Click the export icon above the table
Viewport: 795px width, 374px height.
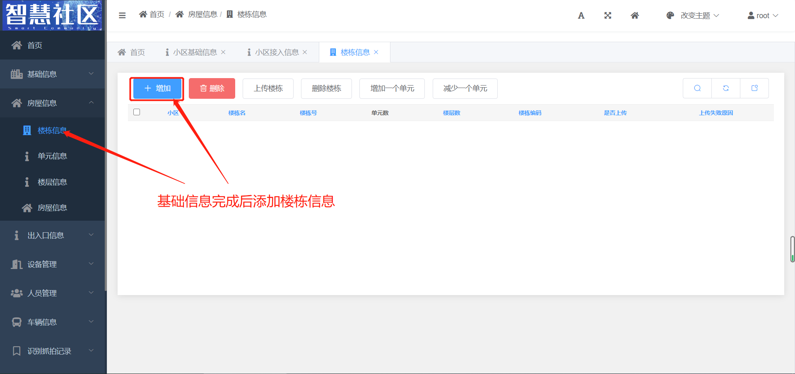754,88
